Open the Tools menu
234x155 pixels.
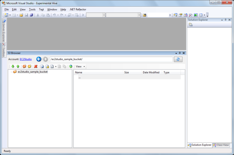click(32, 9)
